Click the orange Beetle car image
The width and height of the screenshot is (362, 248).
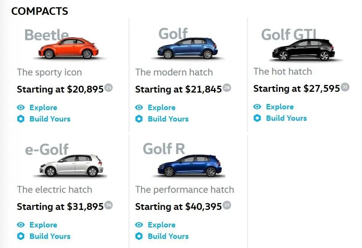[x=69, y=48]
